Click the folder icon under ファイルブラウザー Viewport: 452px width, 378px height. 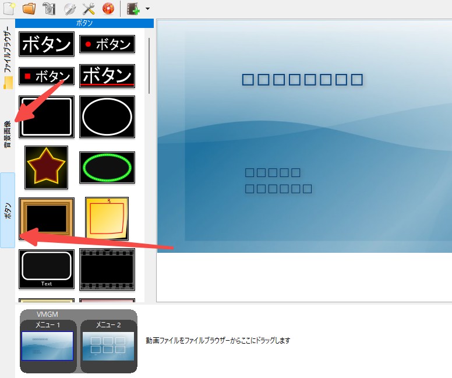coord(8,83)
